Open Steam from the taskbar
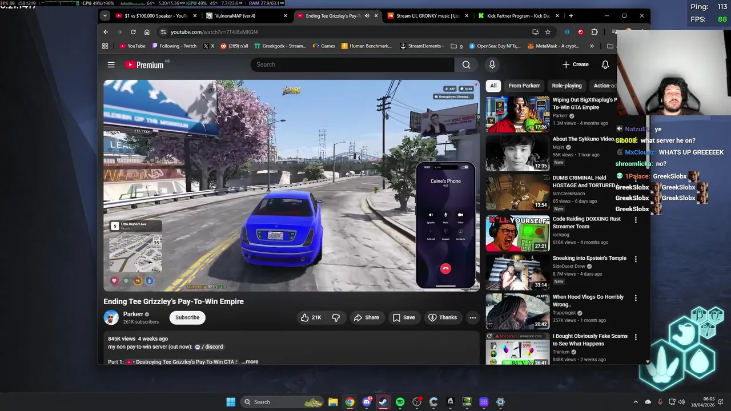Viewport: 731px width, 411px height. (383, 402)
